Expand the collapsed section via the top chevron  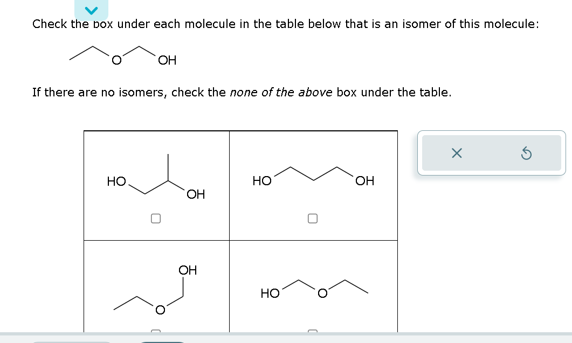coord(91,9)
